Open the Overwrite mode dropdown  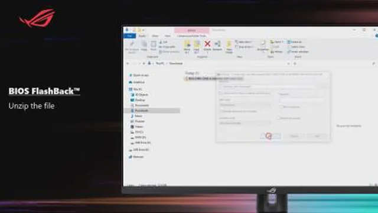[245, 123]
